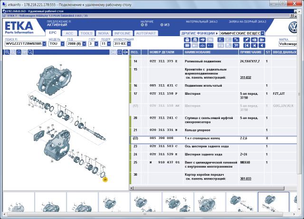The height and width of the screenshot is (219, 304).
Task: Click the move arrows icon above illustration
Action: tap(125, 52)
